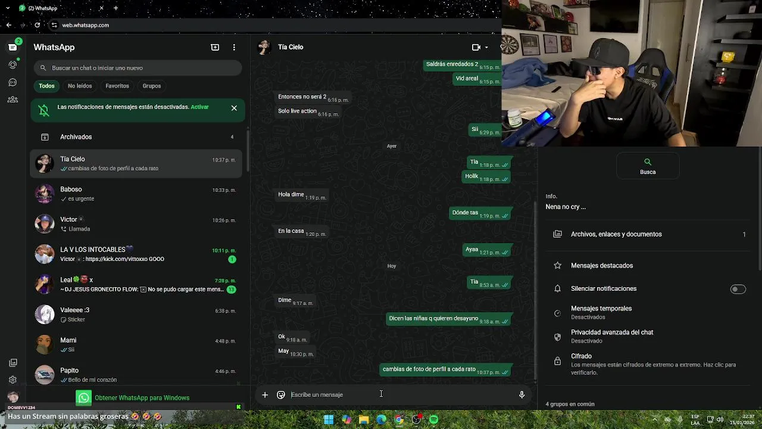
Task: Open the Channels icon in the sidebar
Action: coord(13,82)
